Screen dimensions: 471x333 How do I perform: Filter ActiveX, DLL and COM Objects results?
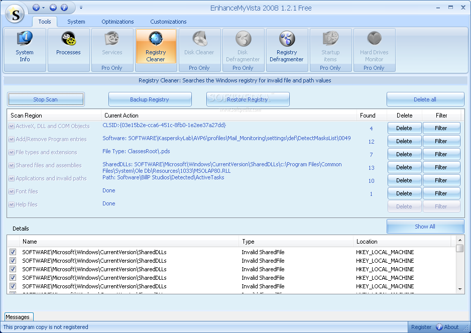click(x=441, y=128)
